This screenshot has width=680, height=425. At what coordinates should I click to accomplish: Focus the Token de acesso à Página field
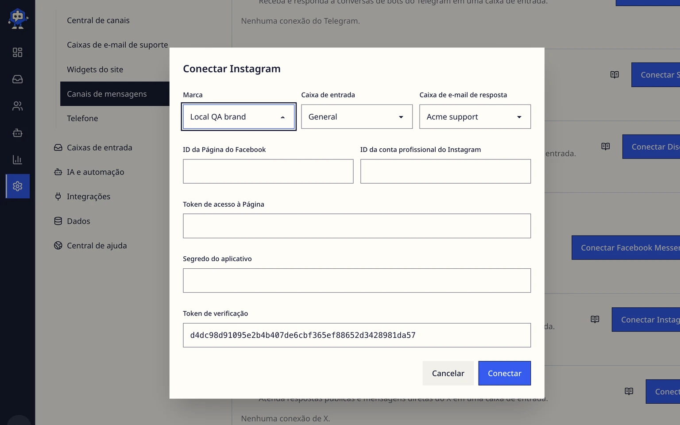coord(357,226)
